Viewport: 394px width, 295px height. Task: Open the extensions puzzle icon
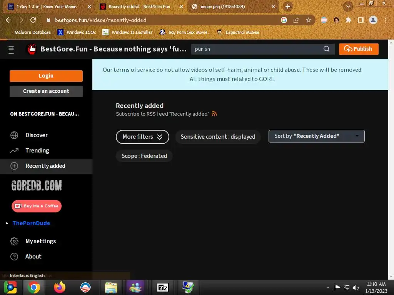coord(348,20)
